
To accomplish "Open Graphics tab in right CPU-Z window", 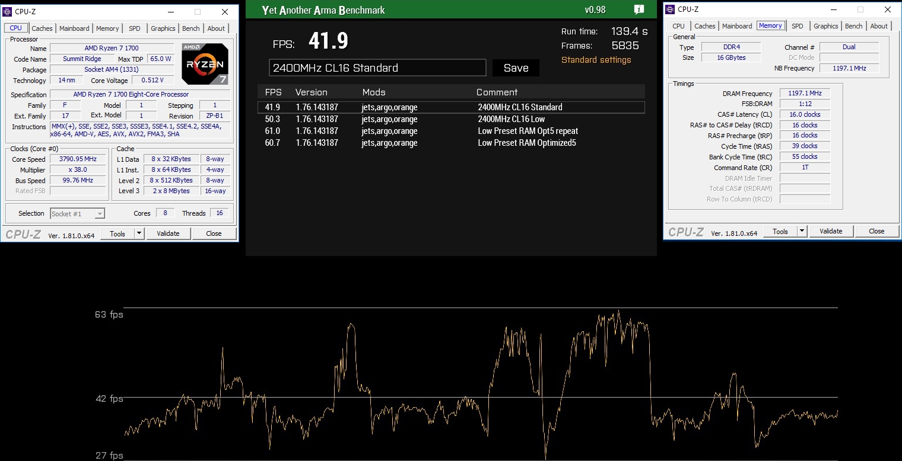I will [825, 26].
